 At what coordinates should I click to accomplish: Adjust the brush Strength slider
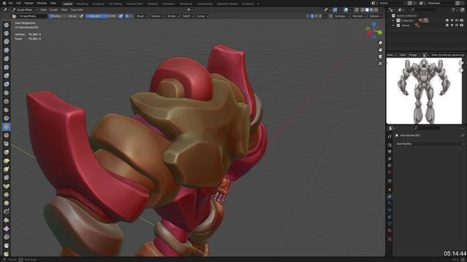pyautogui.click(x=101, y=16)
